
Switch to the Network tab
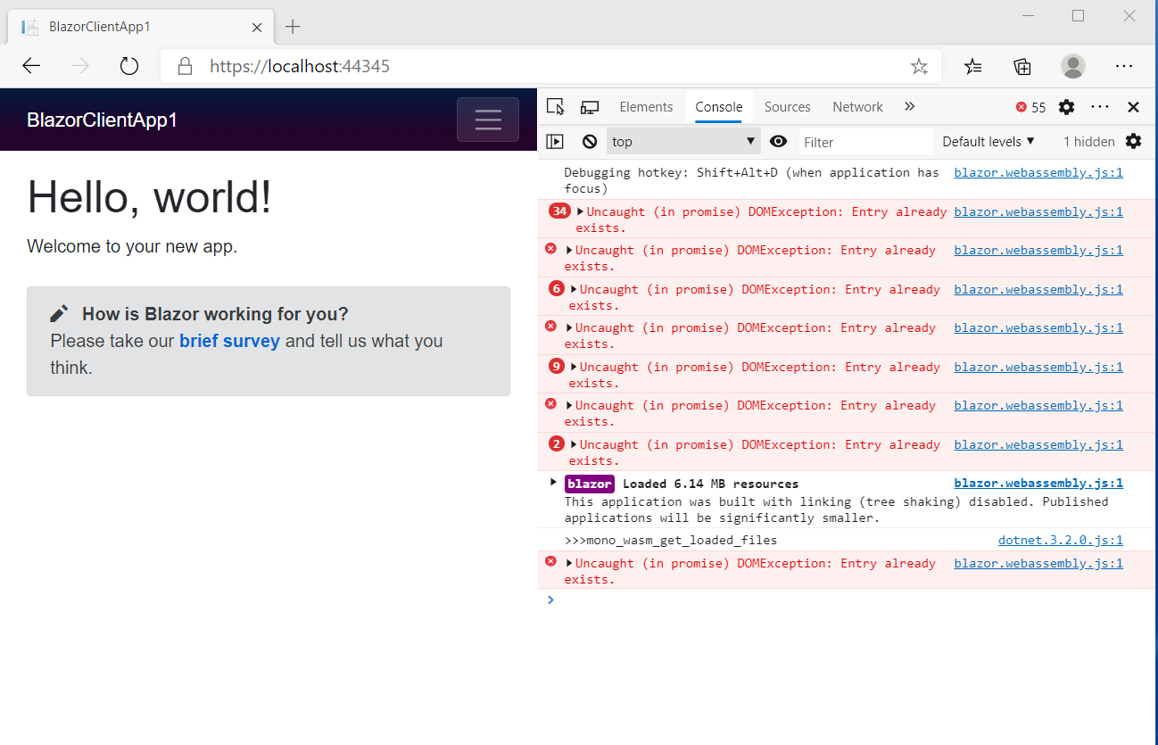pyautogui.click(x=856, y=106)
